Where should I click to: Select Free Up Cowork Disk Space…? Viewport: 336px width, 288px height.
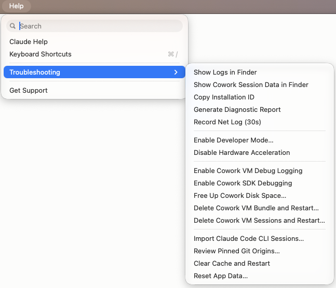click(260, 195)
